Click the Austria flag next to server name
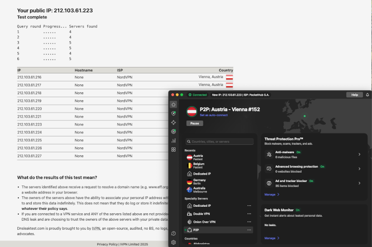The height and width of the screenshot is (247, 372). tap(191, 112)
